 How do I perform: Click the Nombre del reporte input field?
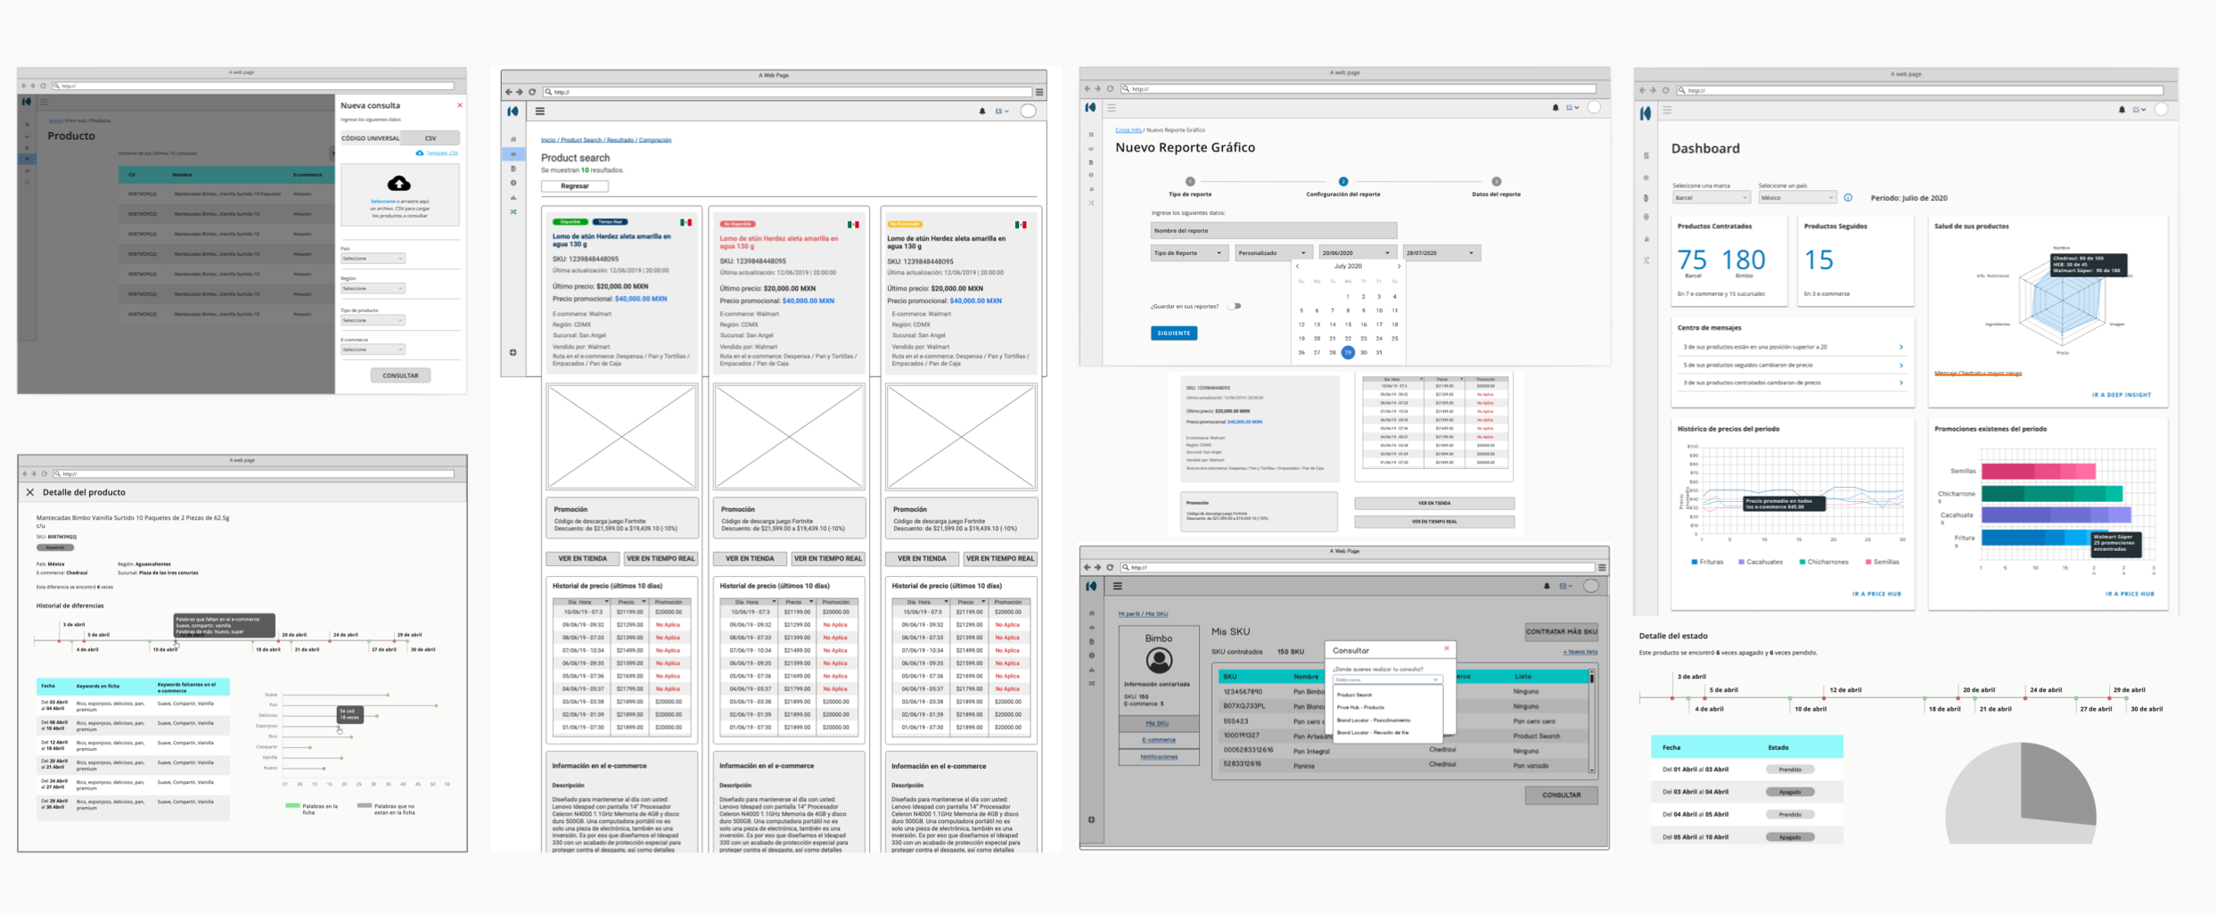coord(1273,231)
